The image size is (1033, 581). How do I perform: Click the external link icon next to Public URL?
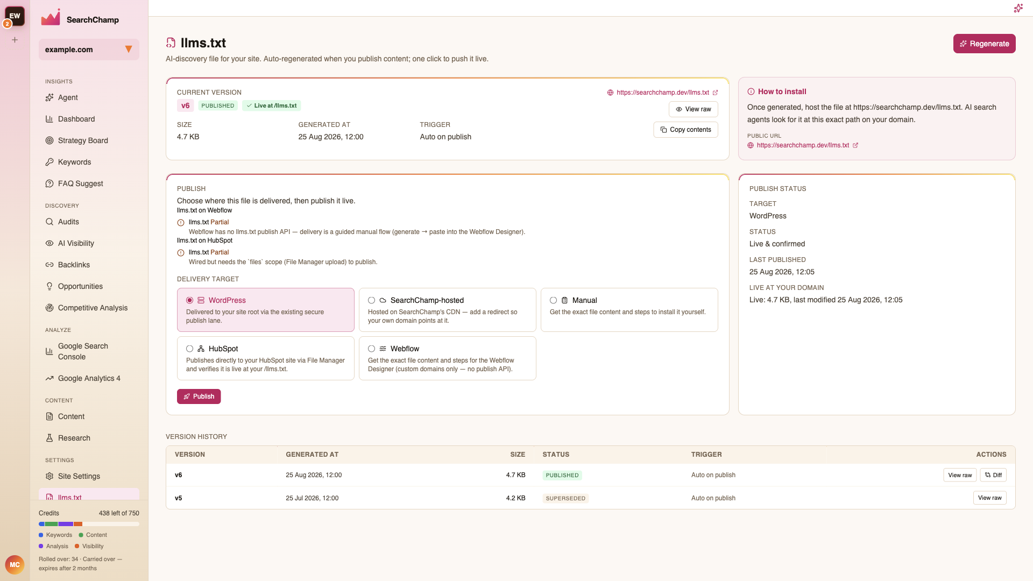pyautogui.click(x=855, y=145)
